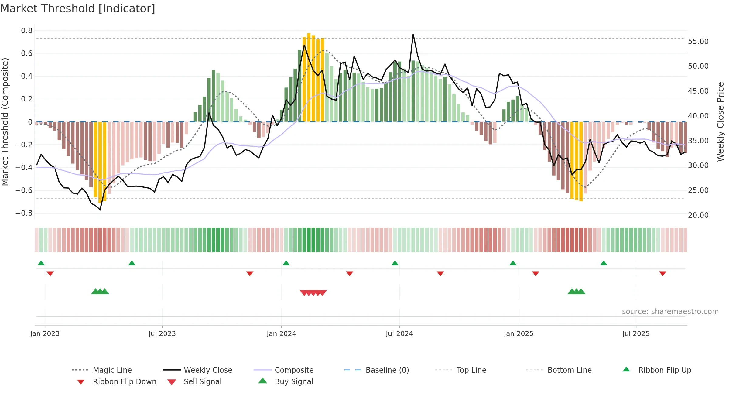Click the green Ribbon Flip Up marker near May 2023

click(x=132, y=263)
